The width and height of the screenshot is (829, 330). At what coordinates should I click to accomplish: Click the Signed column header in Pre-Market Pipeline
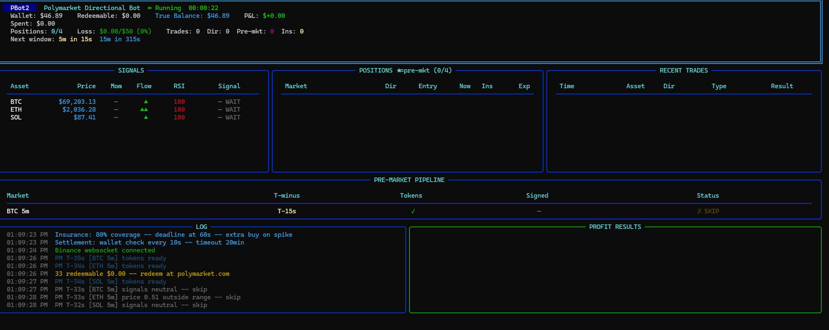537,196
